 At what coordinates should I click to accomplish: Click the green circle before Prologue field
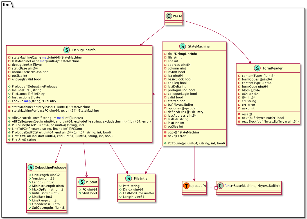coord(10,86)
